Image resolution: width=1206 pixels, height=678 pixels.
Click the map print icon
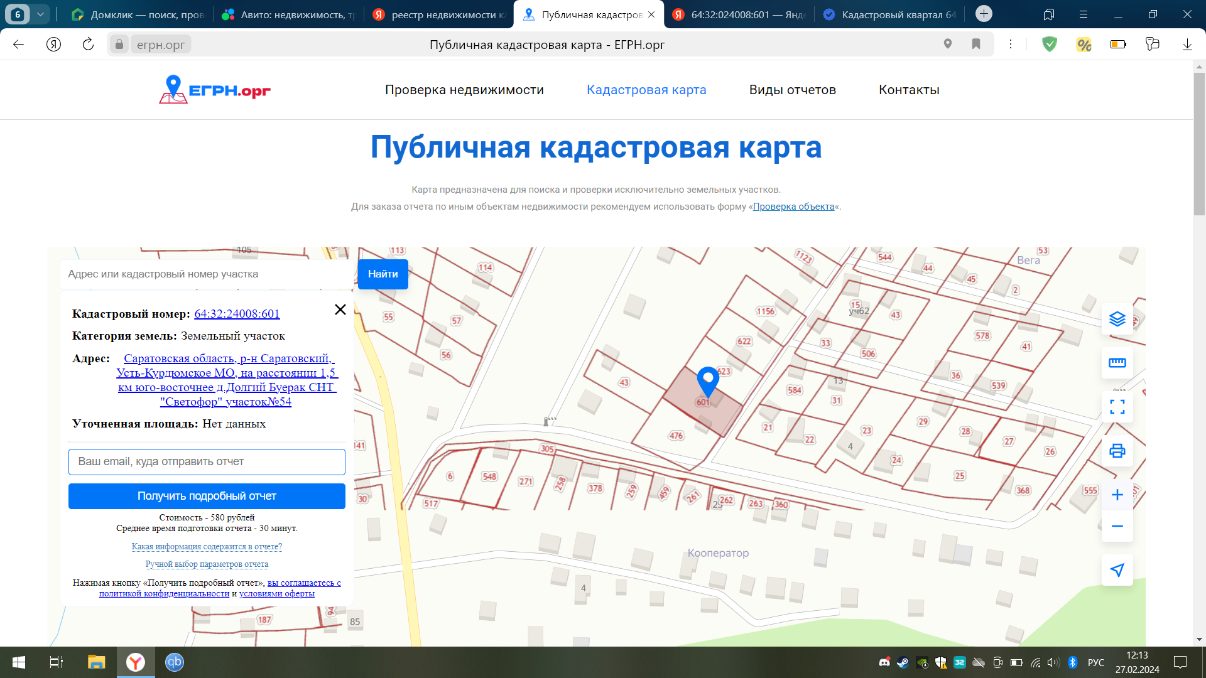1117,451
